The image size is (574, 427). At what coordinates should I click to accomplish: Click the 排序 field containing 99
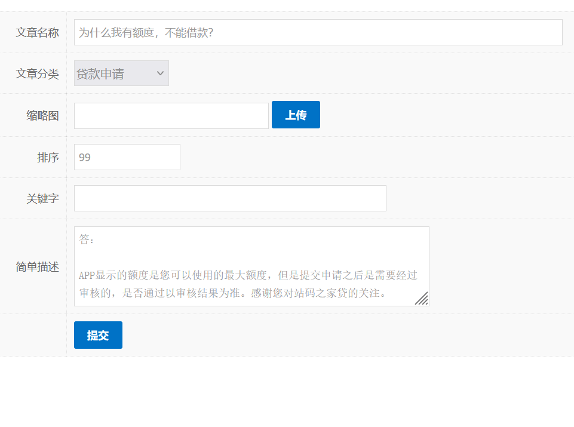(x=127, y=157)
